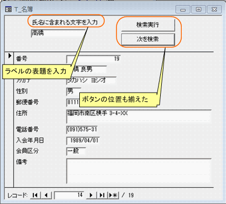Click the 電話番号 label
This screenshot has height=204, width=226.
[28, 129]
